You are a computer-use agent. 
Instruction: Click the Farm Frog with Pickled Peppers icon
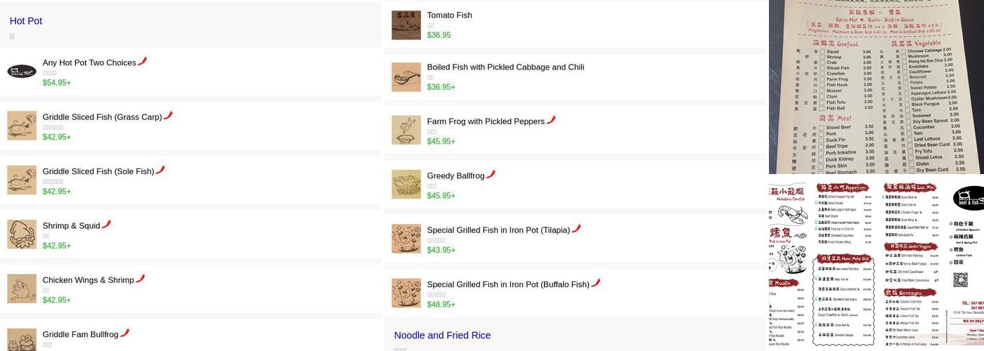(x=406, y=131)
